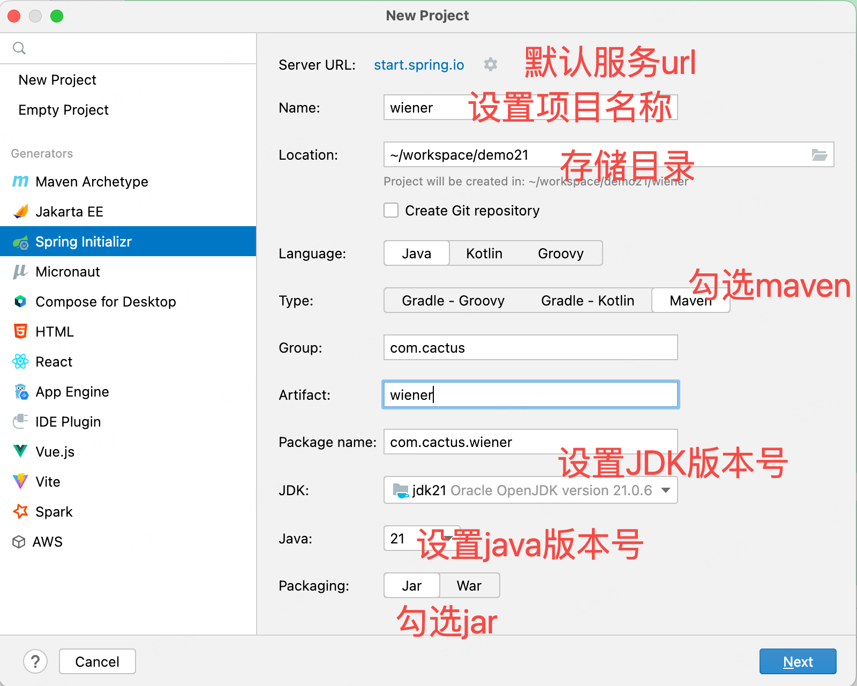Choose Gradle - Kotlin build type
This screenshot has height=686, width=857.
coord(588,300)
